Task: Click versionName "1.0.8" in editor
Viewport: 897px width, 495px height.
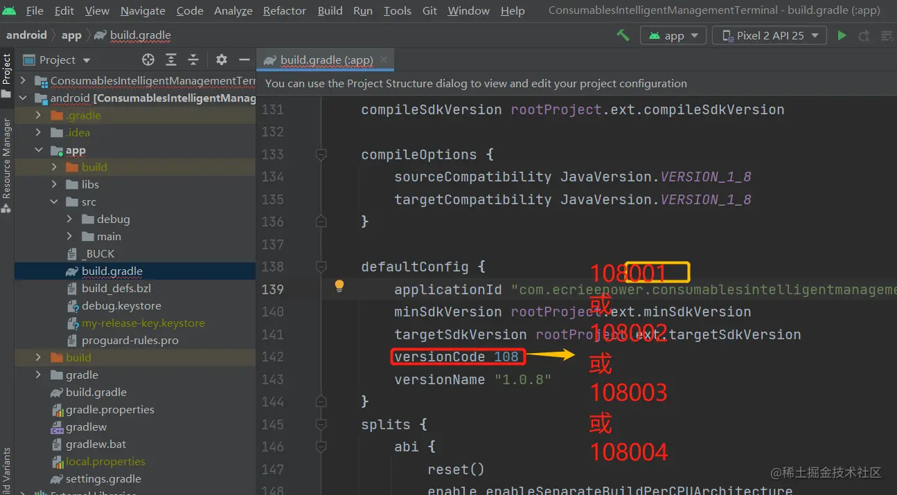Action: pos(473,379)
